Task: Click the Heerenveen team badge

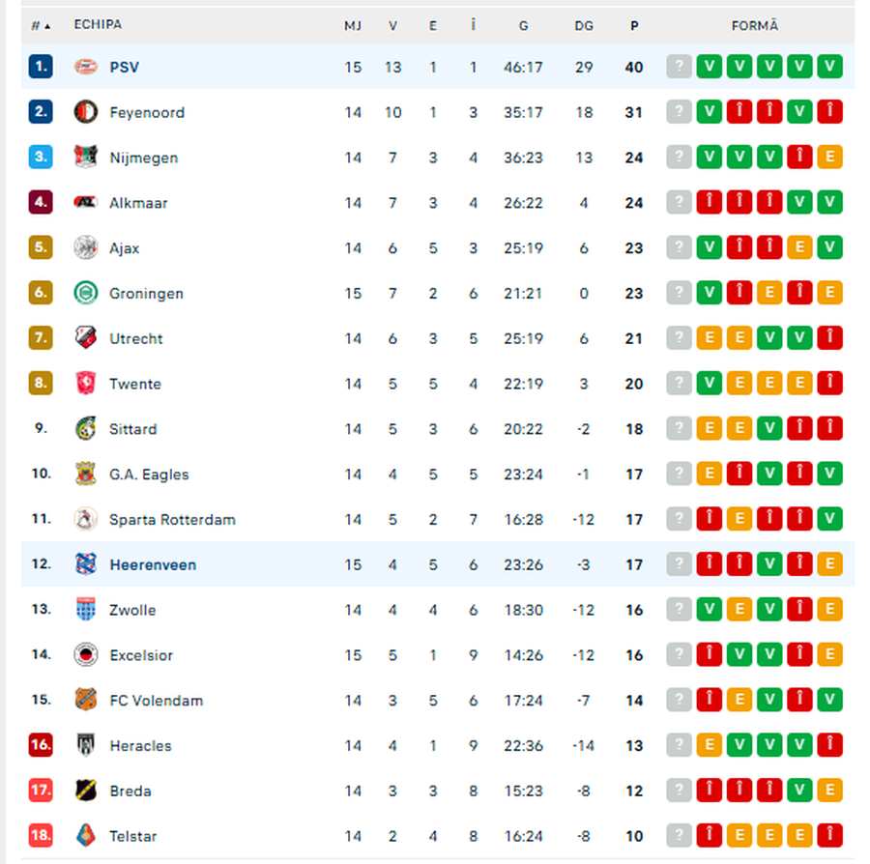Action: click(x=86, y=564)
